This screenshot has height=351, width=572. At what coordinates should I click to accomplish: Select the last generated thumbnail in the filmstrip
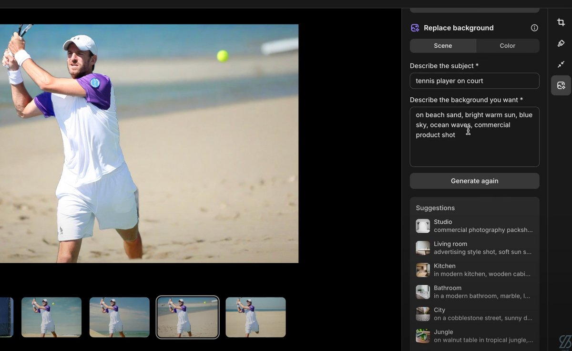tap(255, 317)
